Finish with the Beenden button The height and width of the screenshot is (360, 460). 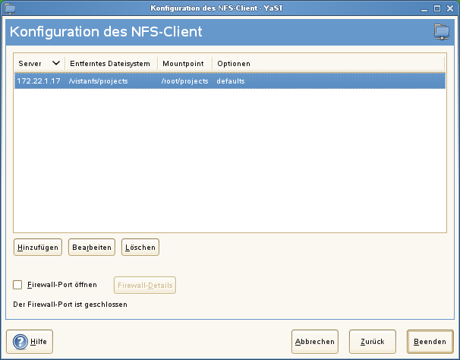pyautogui.click(x=430, y=342)
